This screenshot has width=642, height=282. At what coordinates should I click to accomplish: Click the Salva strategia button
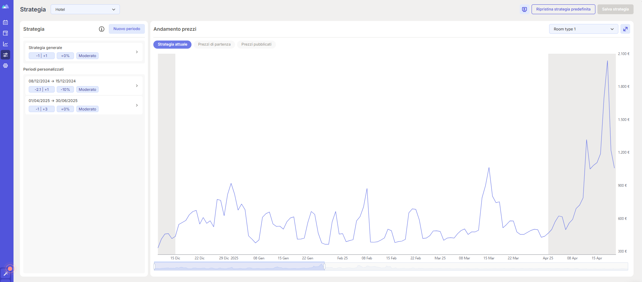tap(615, 9)
